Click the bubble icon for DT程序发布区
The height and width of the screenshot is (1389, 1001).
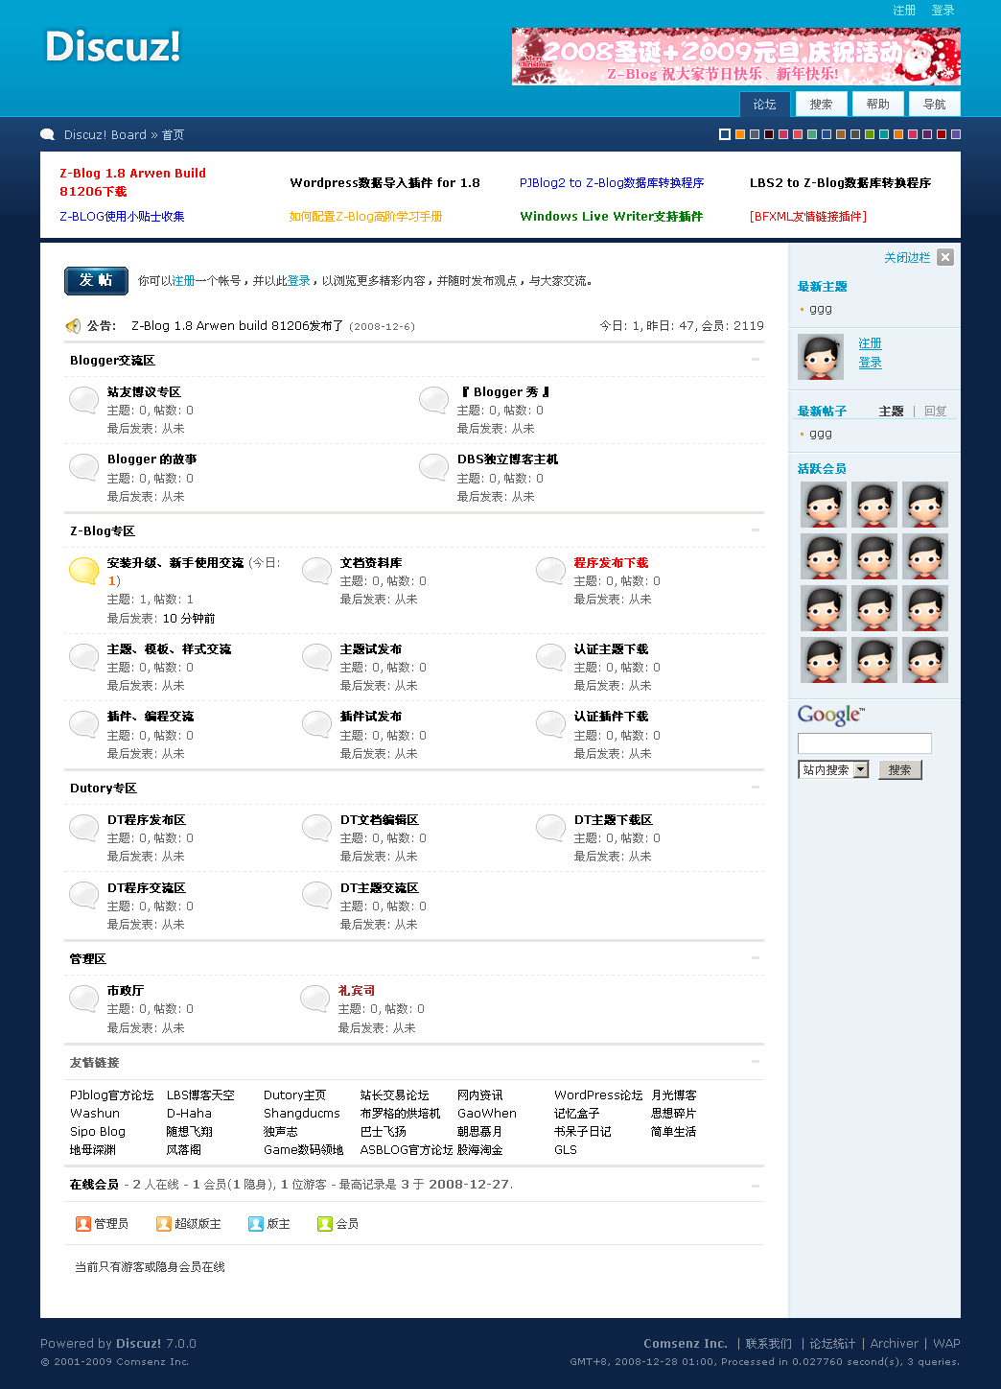[x=84, y=828]
